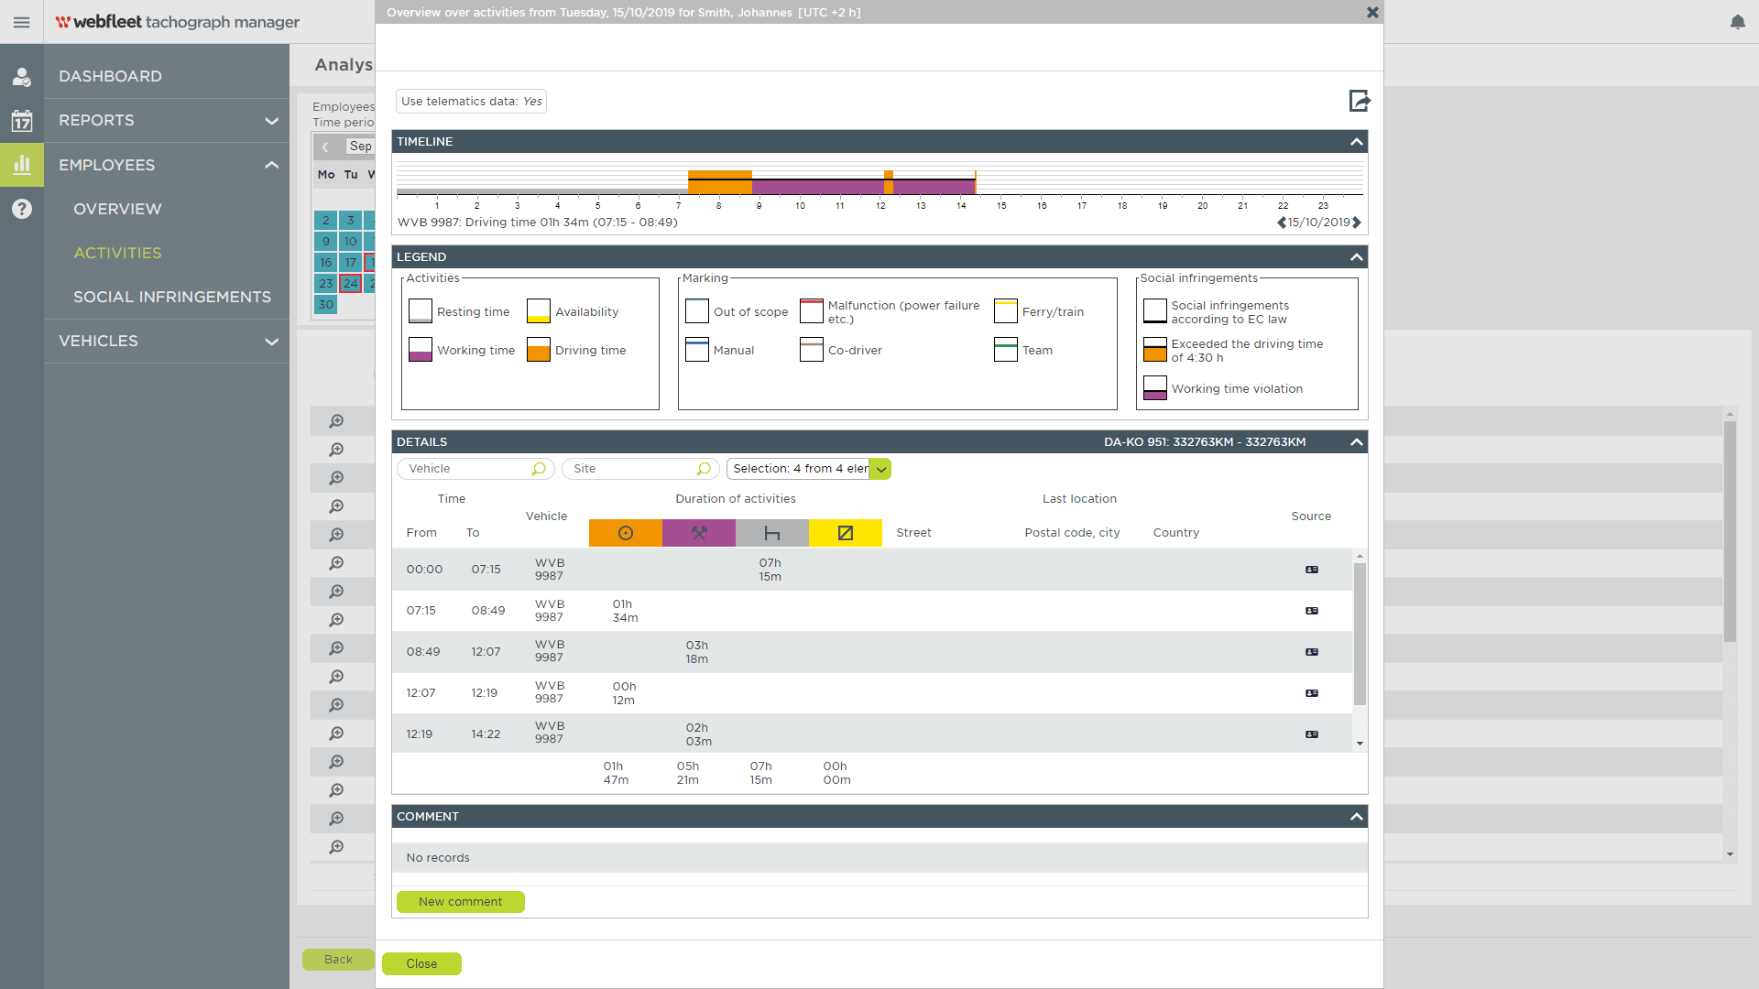Collapse the LEGEND section

[1356, 257]
